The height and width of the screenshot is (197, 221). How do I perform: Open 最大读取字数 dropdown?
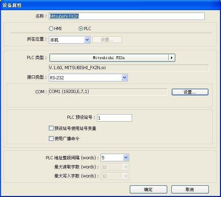click(115, 167)
